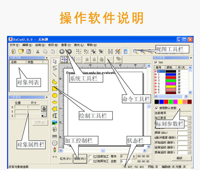200x176 pixels.
Task: Click the Paste toolbar icon
Action: [53, 51]
